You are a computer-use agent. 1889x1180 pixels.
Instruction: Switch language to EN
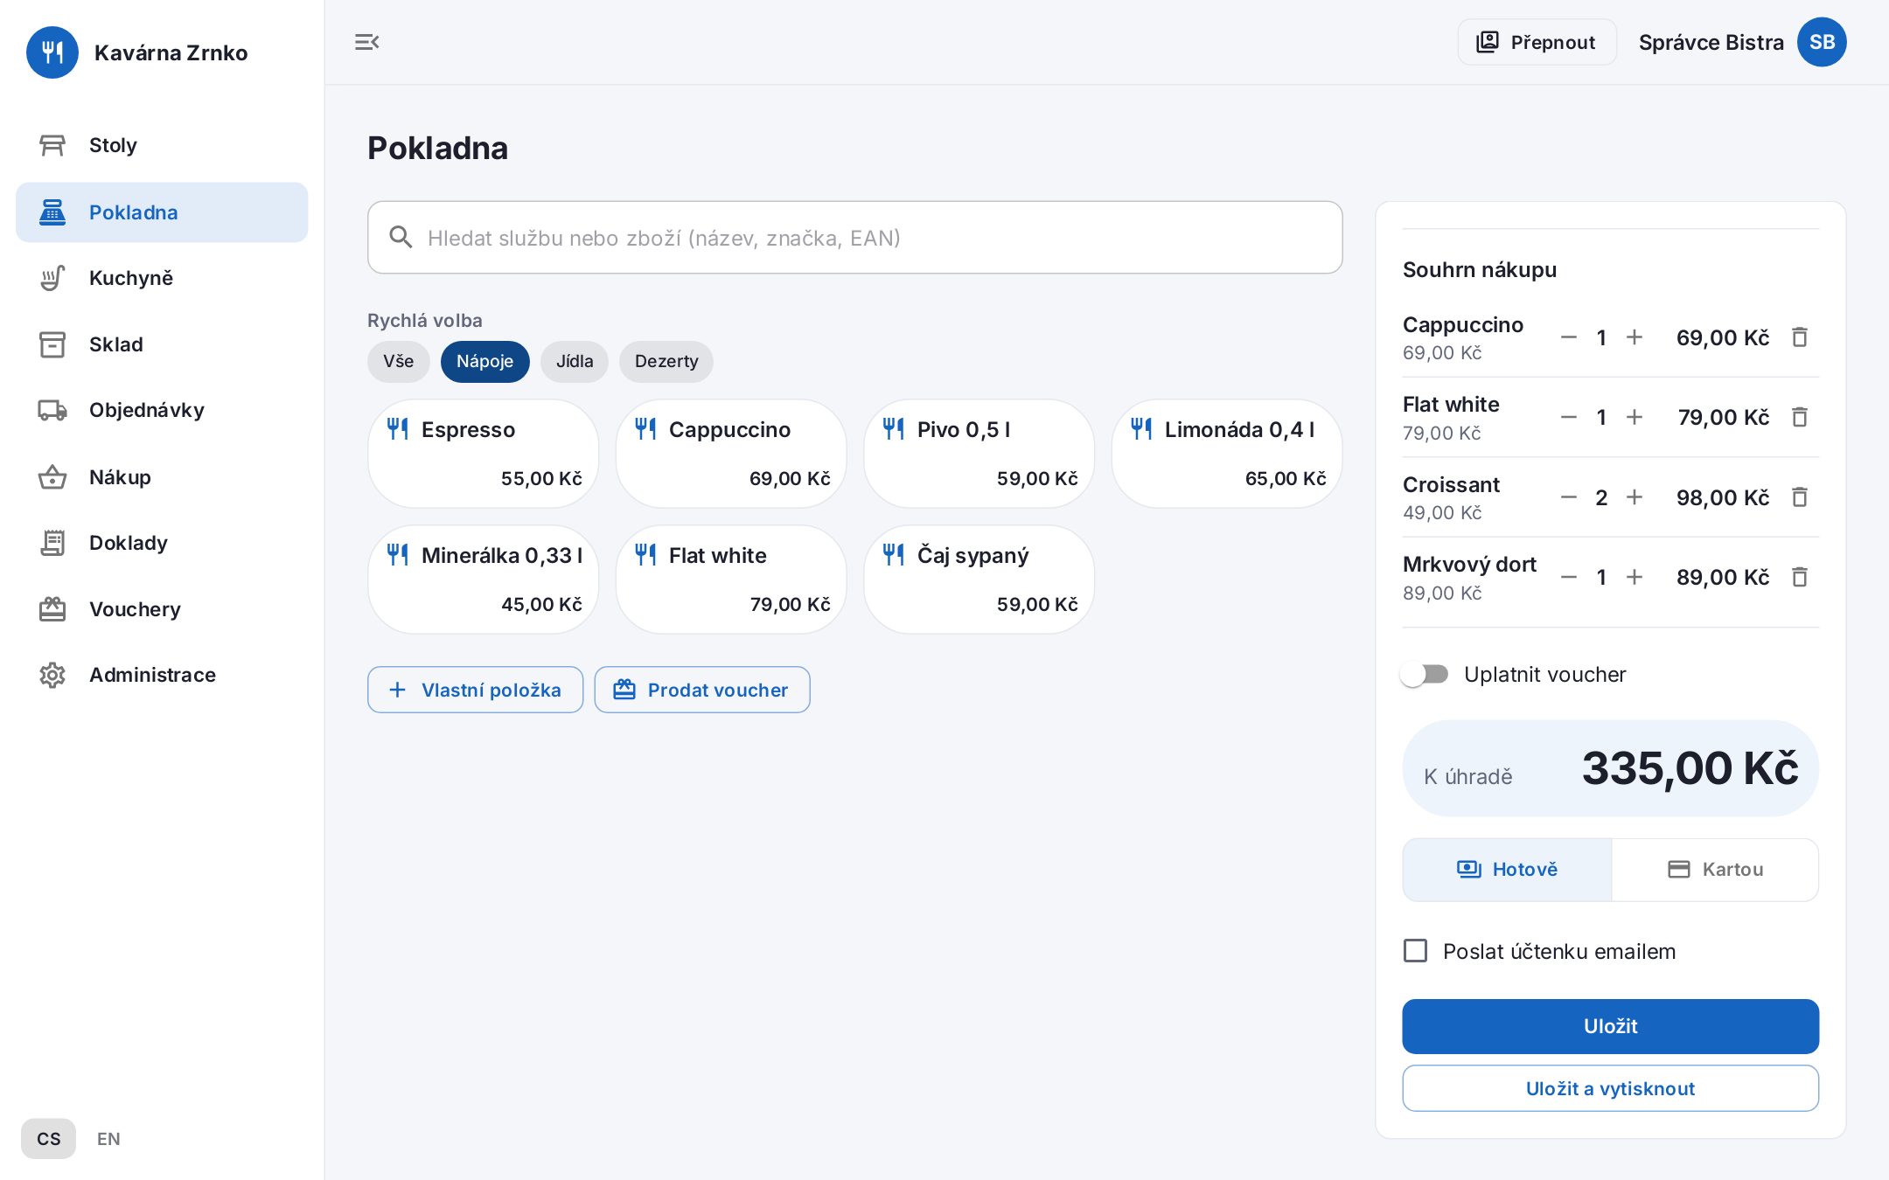click(x=108, y=1139)
